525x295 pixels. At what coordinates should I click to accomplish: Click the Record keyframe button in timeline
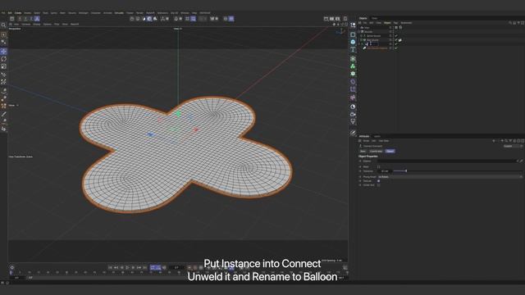tap(189, 268)
